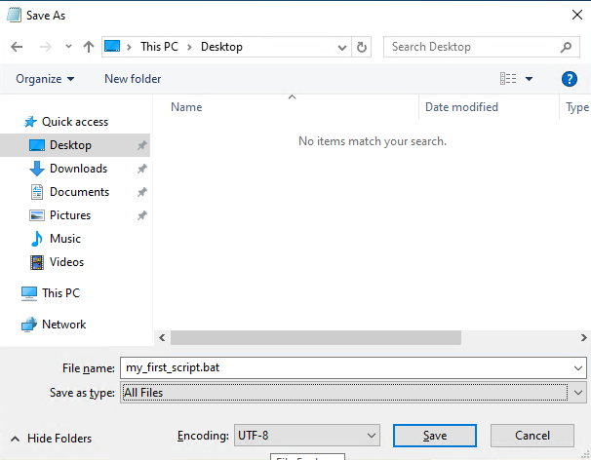591x460 pixels.
Task: Click the pin icon beside Documents
Action: pos(141,192)
